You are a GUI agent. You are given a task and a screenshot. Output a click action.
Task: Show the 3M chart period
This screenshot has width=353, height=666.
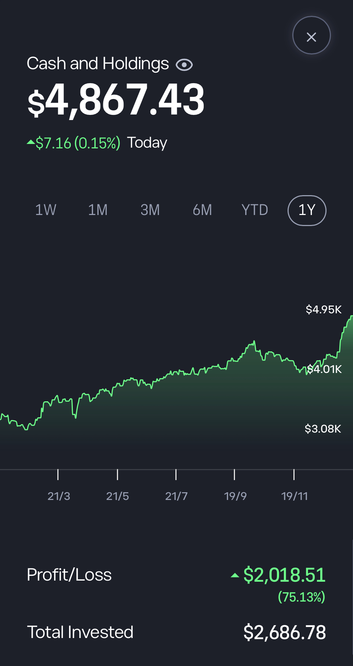[x=150, y=210]
